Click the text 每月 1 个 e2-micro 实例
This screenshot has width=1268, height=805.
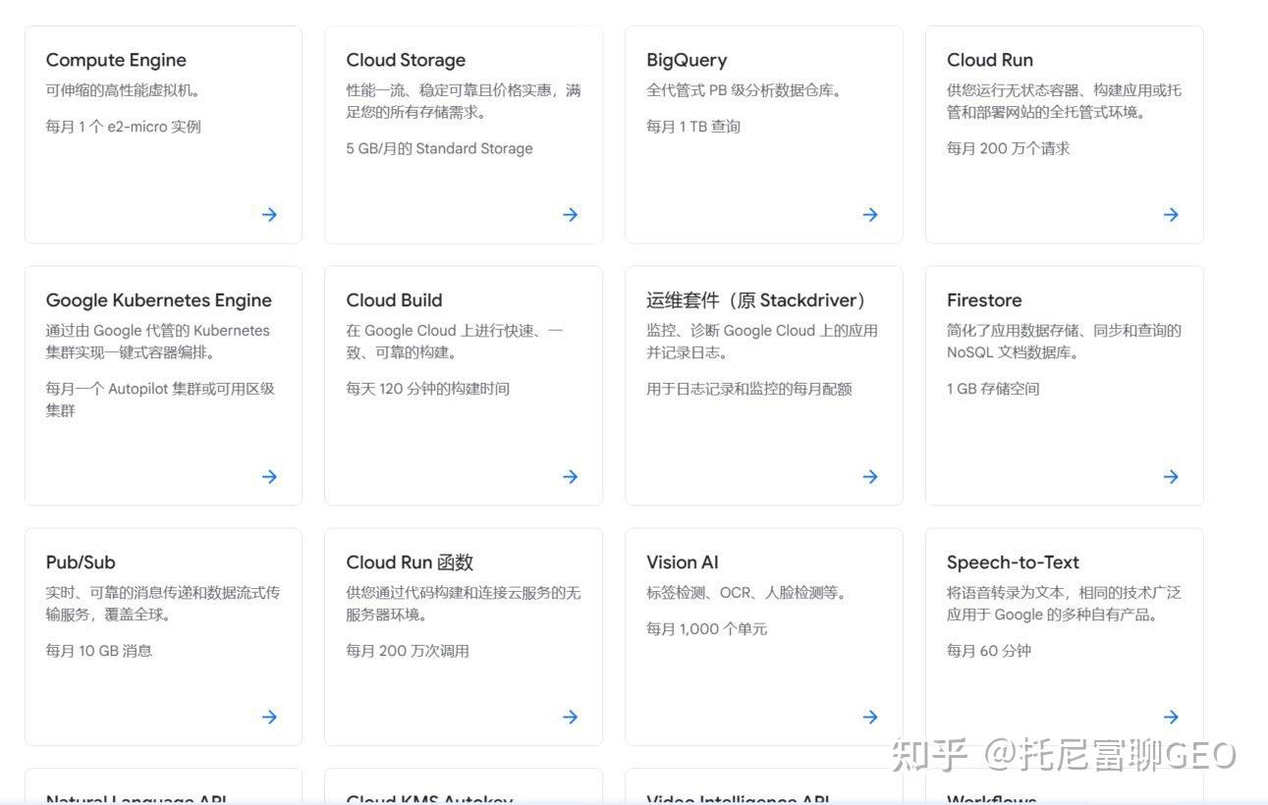123,127
